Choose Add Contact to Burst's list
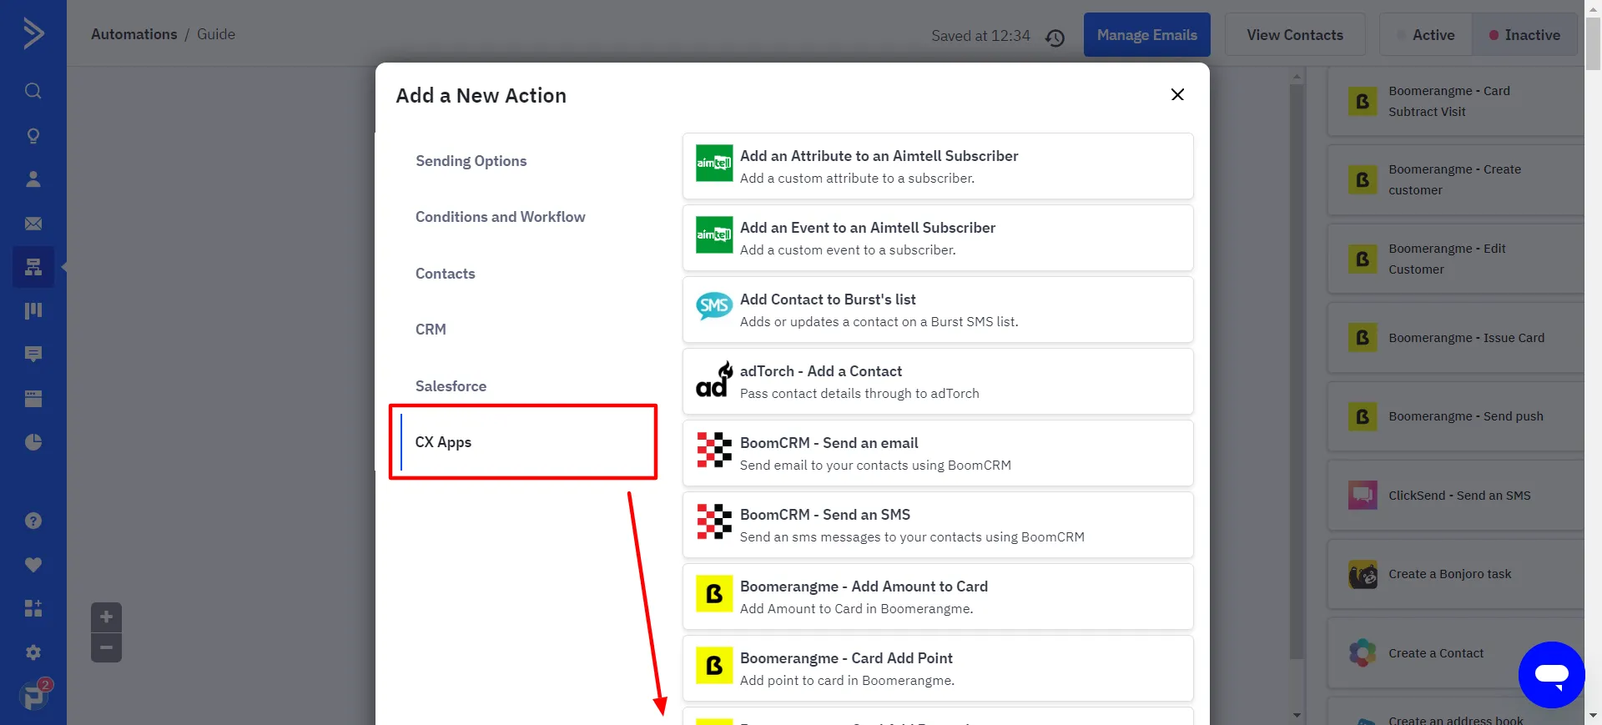The image size is (1602, 725). [938, 310]
